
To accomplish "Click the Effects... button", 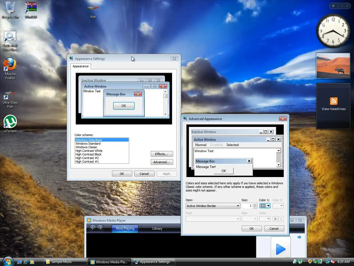I will tap(162, 154).
